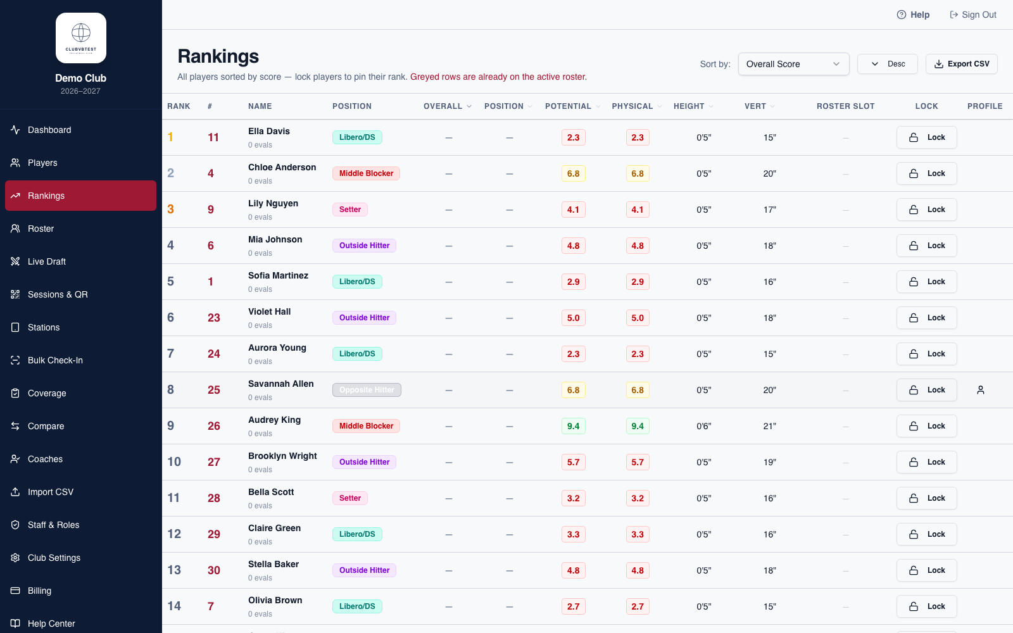Image resolution: width=1013 pixels, height=633 pixels.
Task: Navigate to Live Draft
Action: [80, 261]
